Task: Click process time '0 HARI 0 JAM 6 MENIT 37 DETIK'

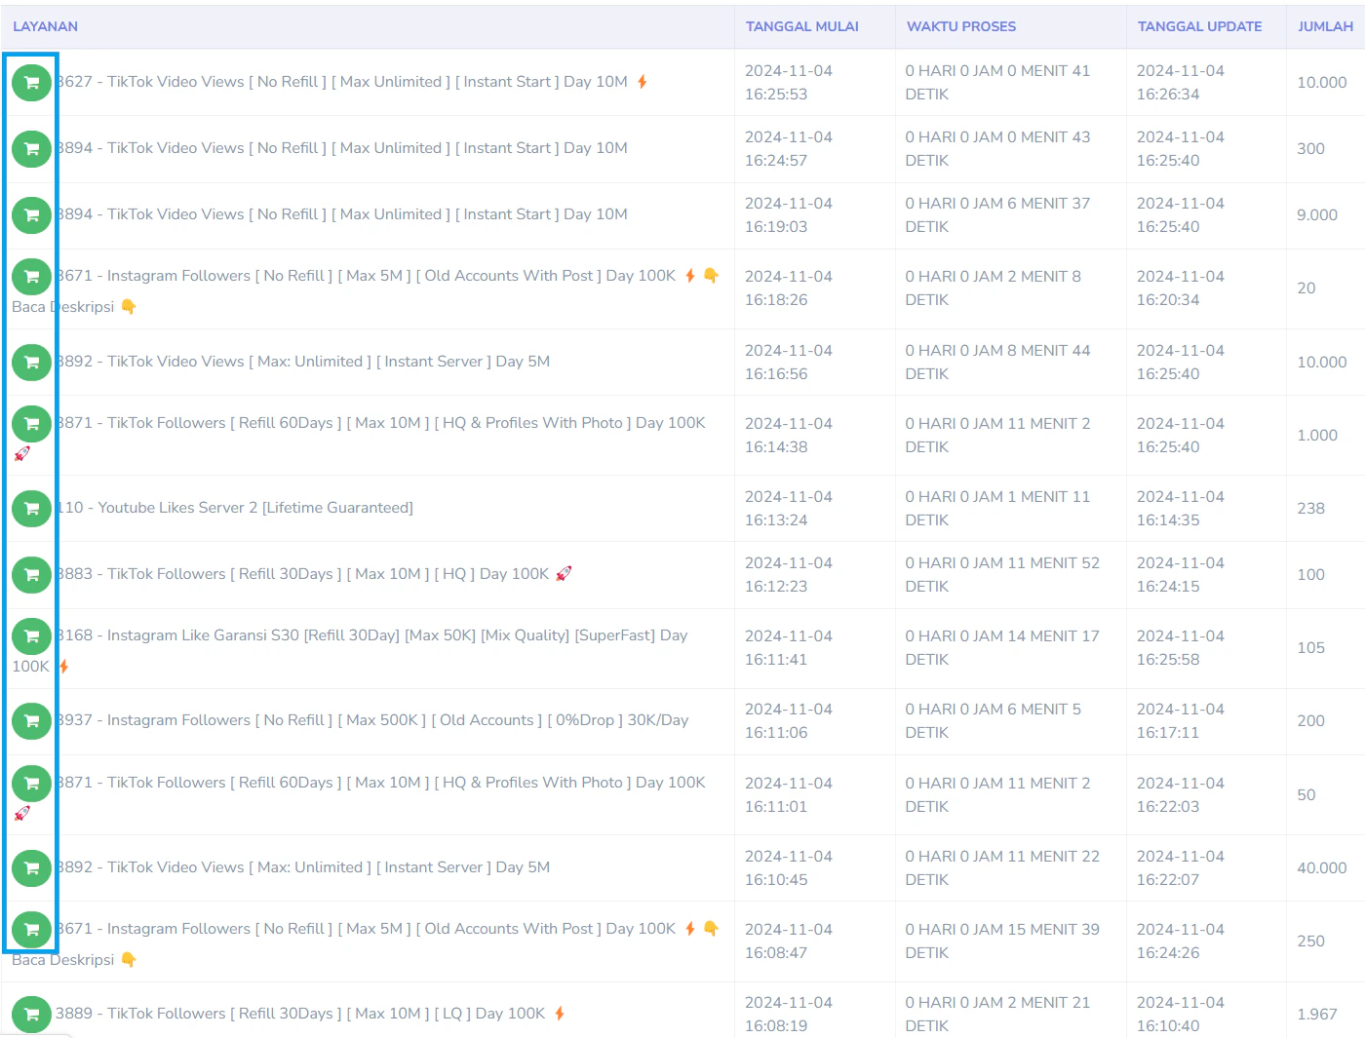Action: click(x=997, y=215)
